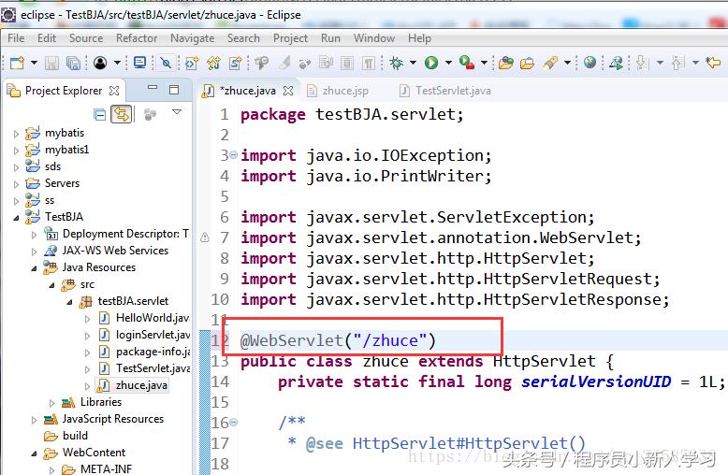Click the Open Web Browser globe icon
Screen dimensions: 728x475
590,63
